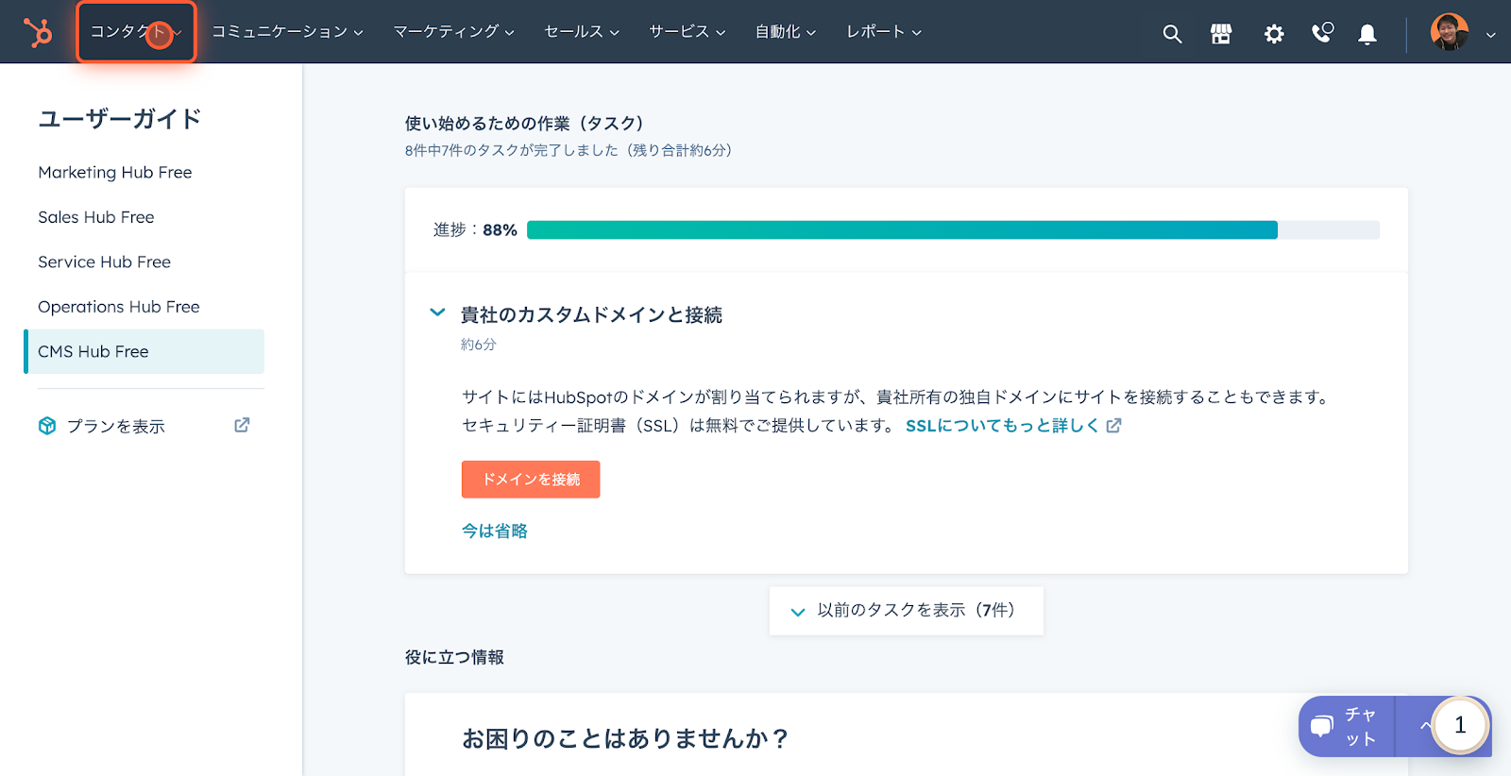Expand the chat widget caret
The width and height of the screenshot is (1511, 776).
pyautogui.click(x=1424, y=726)
